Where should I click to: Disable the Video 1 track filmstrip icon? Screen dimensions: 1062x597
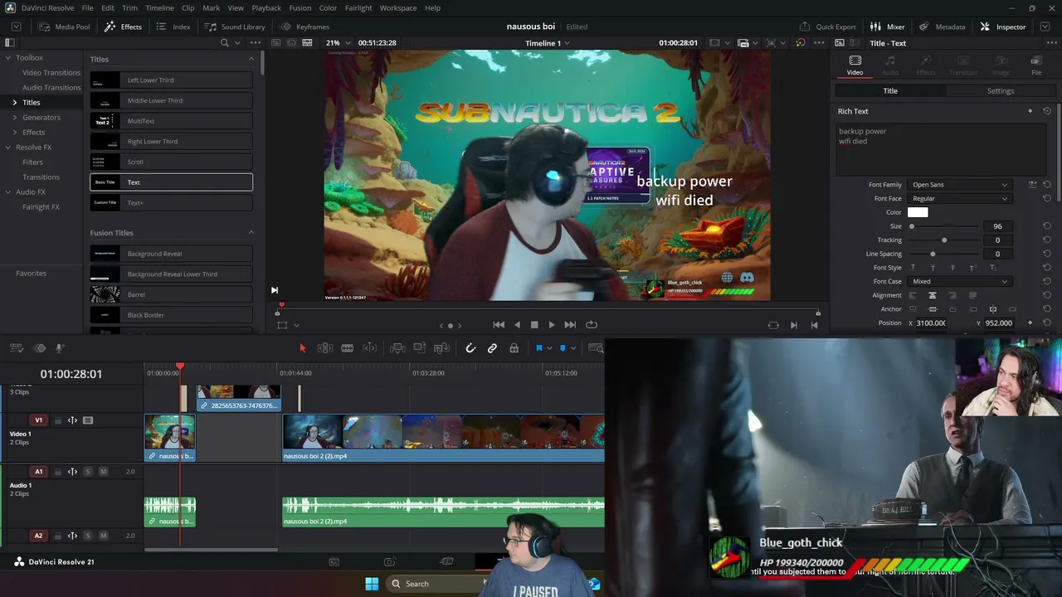[x=88, y=420]
